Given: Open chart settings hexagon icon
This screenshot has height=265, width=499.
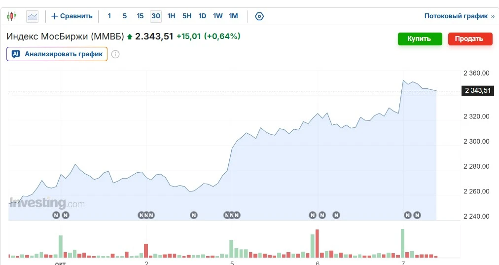Looking at the screenshot, I should (x=259, y=16).
